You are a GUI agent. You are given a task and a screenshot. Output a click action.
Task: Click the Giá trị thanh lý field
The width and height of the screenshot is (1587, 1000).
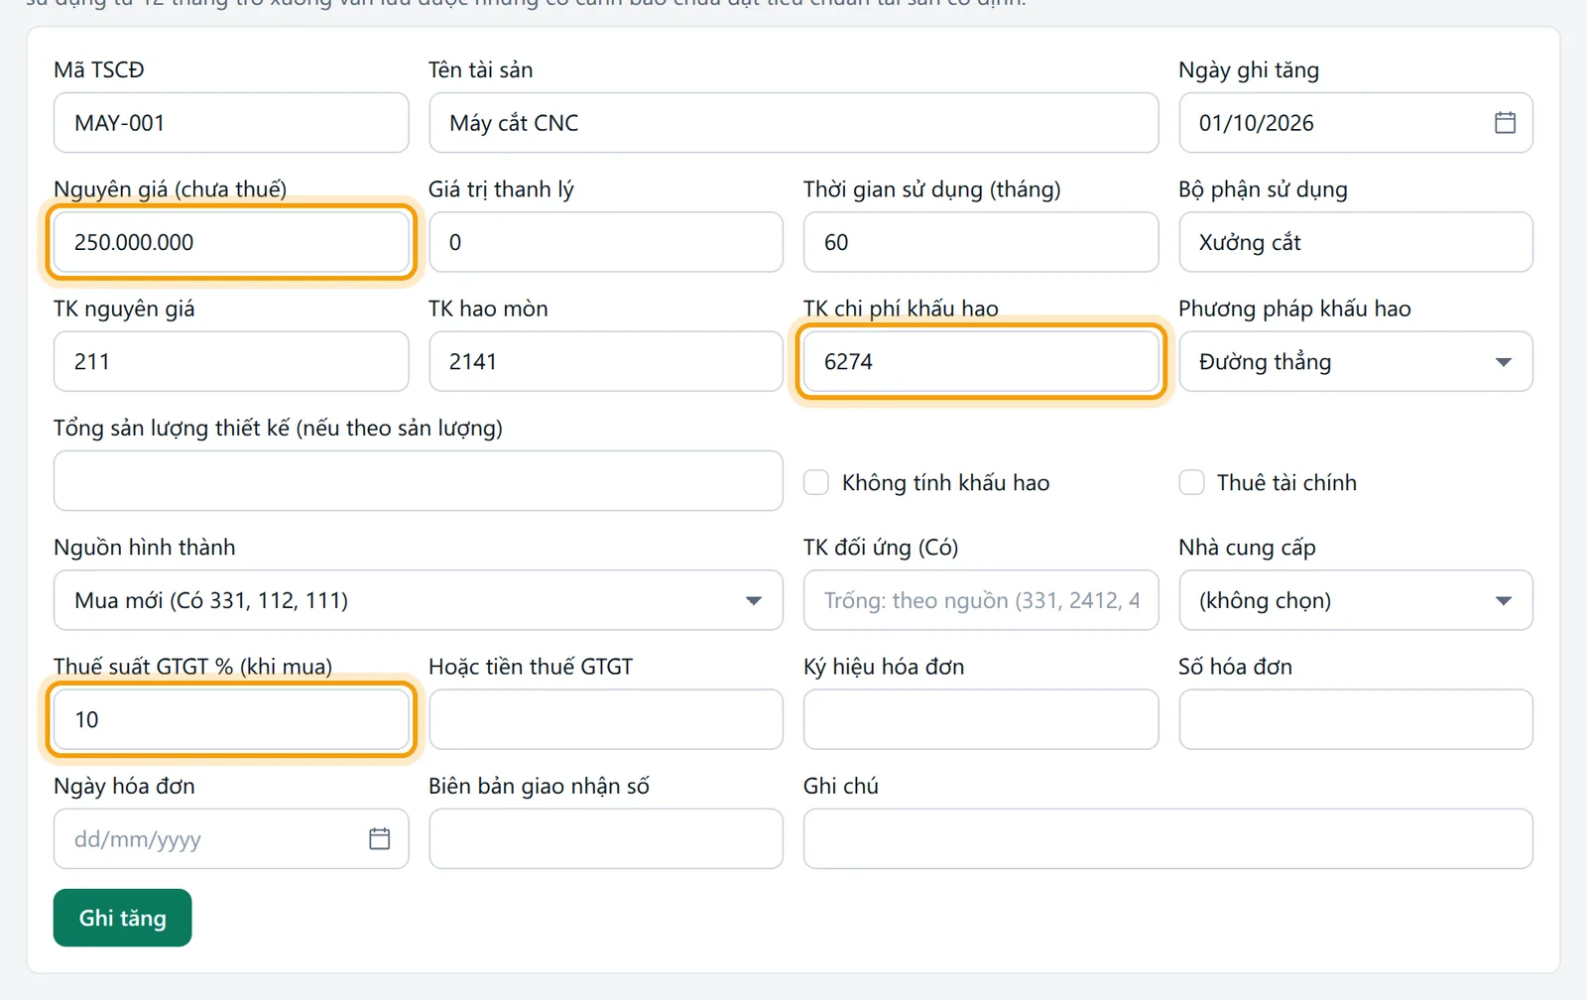[x=606, y=242]
